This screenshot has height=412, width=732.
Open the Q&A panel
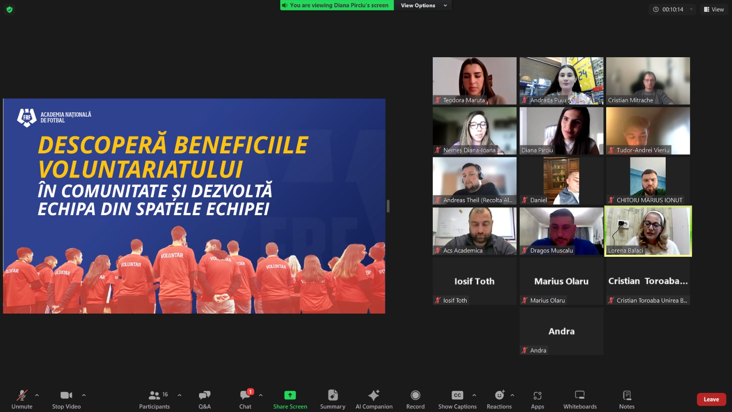[205, 399]
